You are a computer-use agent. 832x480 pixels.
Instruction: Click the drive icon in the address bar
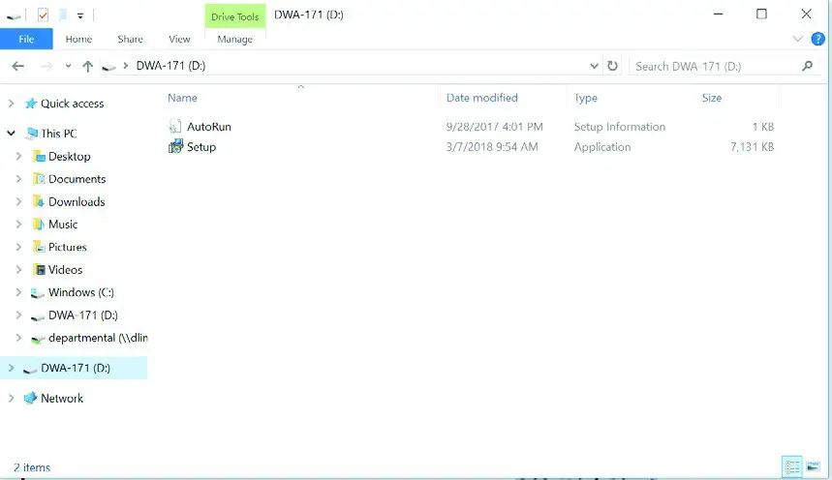[108, 67]
